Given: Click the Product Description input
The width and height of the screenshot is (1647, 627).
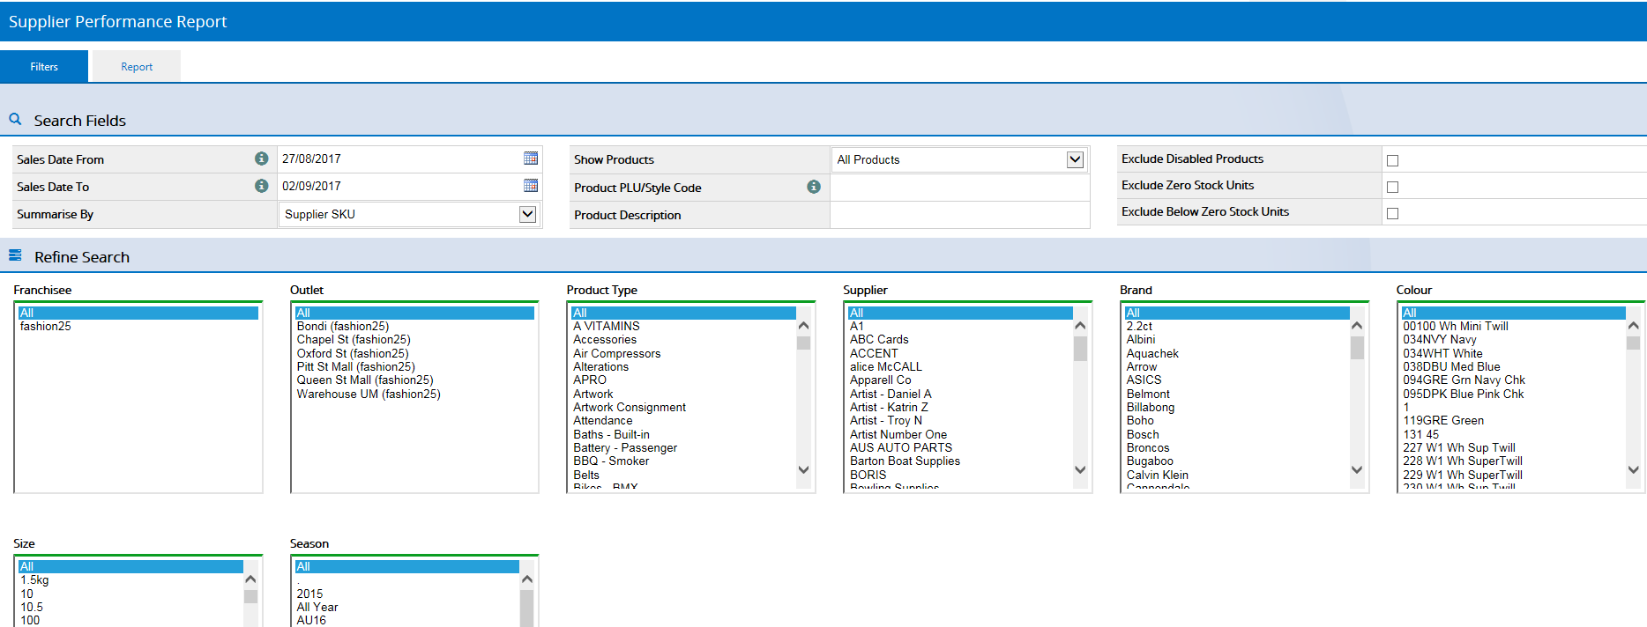Looking at the screenshot, I should click(959, 215).
